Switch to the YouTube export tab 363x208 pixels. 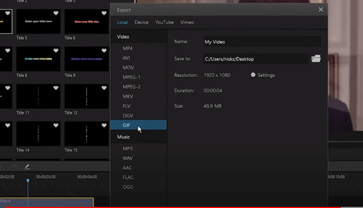[165, 22]
